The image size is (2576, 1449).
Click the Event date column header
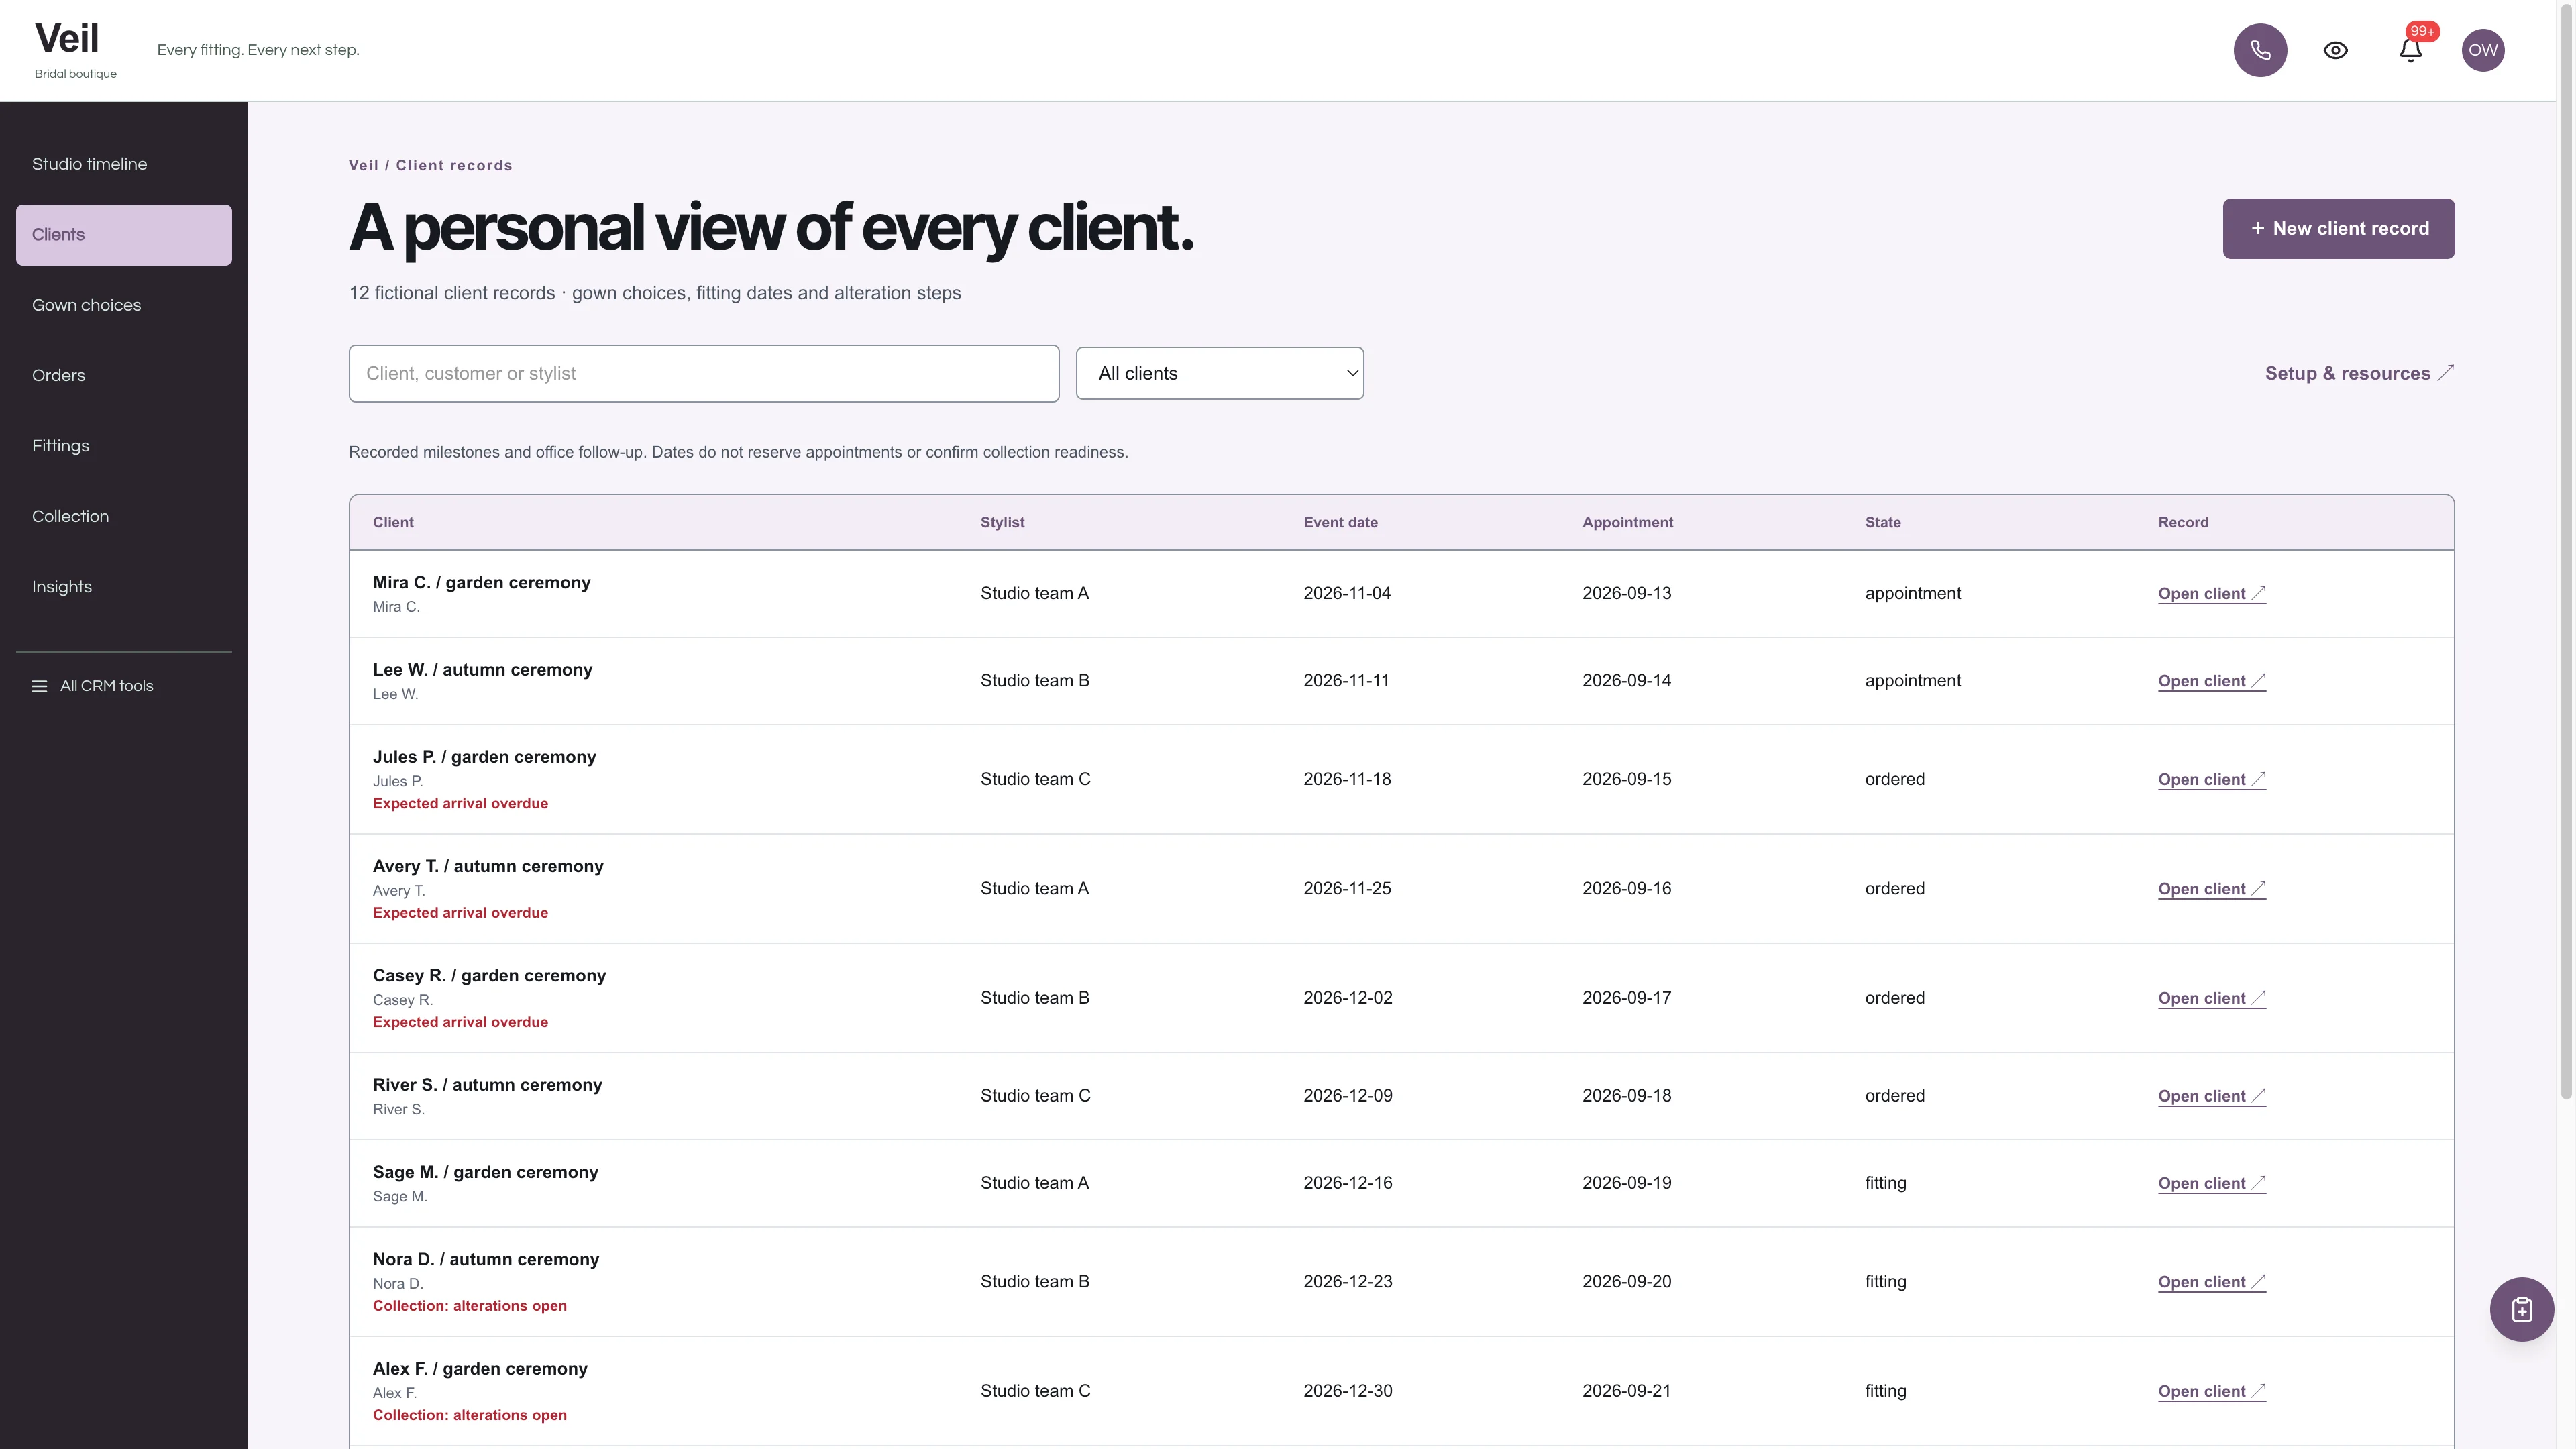coord(1340,522)
